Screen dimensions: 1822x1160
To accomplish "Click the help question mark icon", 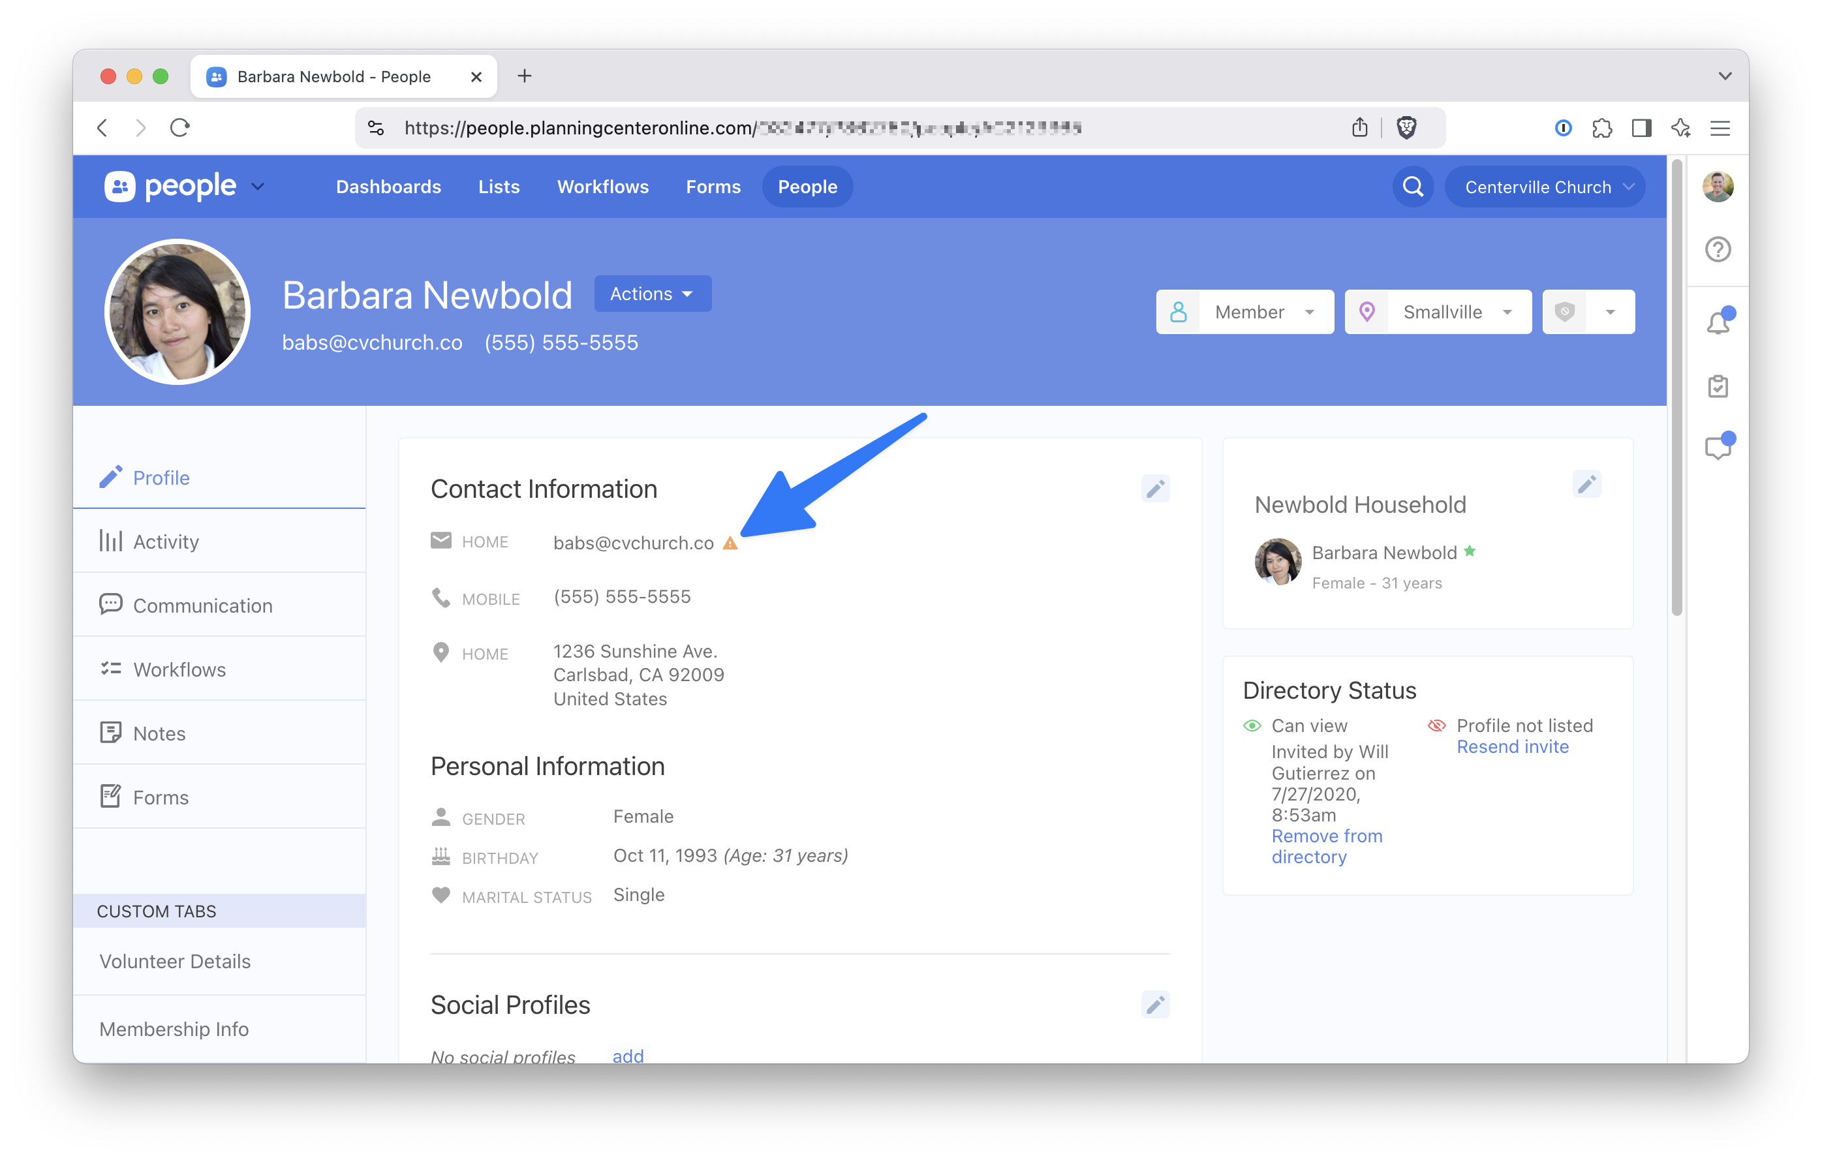I will tap(1718, 249).
